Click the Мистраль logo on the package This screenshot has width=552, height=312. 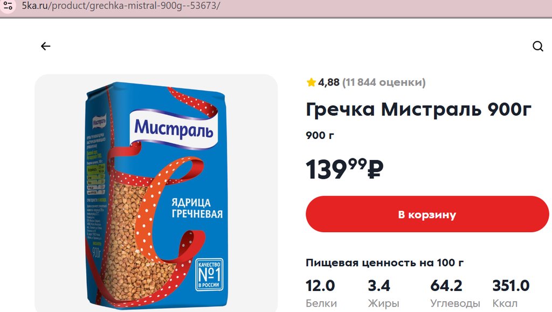tap(174, 128)
